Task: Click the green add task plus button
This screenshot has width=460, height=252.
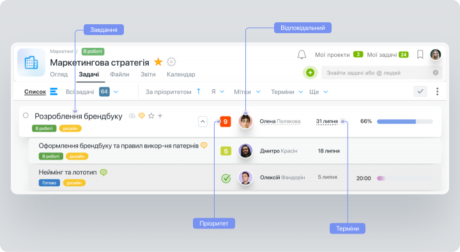Action: coord(310,73)
